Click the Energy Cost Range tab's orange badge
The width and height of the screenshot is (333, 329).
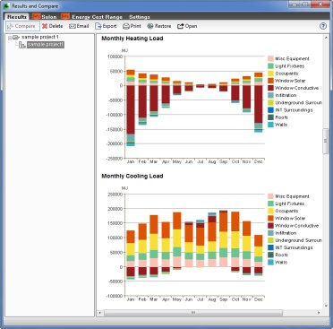(x=65, y=16)
